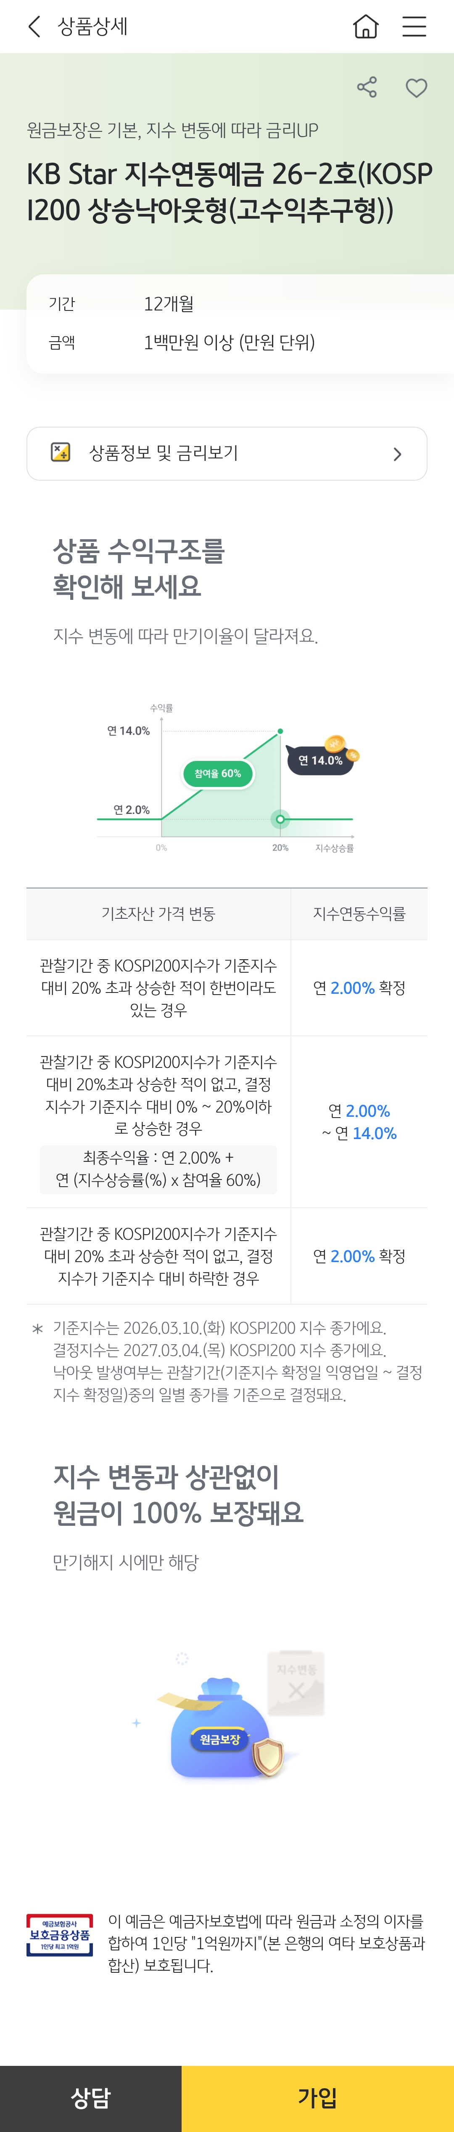
Task: Select the 기초자산 가격 변동 column header
Action: tap(158, 914)
